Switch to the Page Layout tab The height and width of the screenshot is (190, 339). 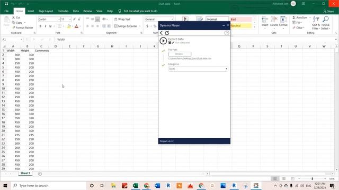click(x=46, y=11)
